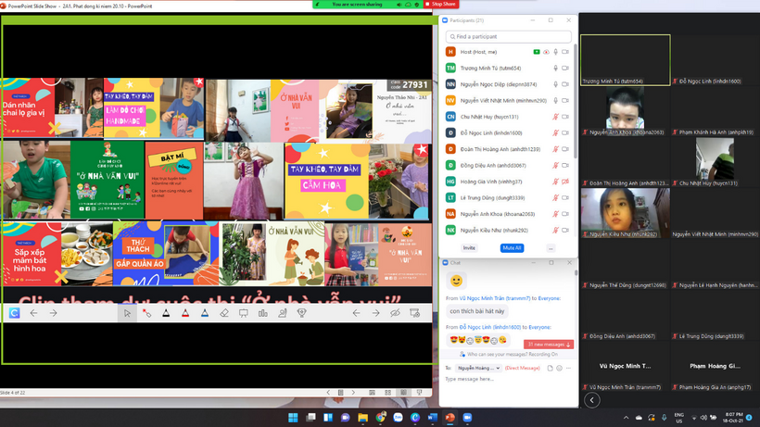
Task: Open the bar chart poll icon
Action: (x=262, y=313)
